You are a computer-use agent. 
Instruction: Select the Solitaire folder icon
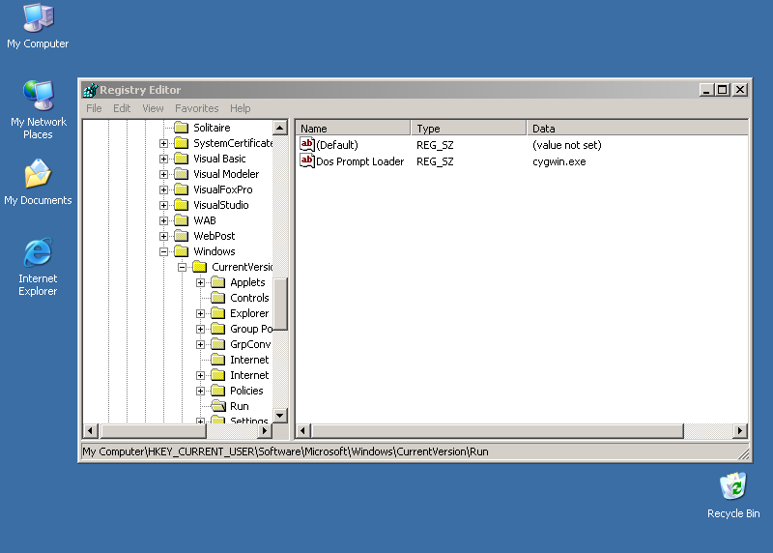[182, 128]
